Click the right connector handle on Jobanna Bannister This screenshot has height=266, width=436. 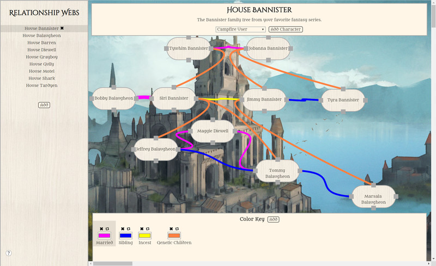tap(290, 48)
